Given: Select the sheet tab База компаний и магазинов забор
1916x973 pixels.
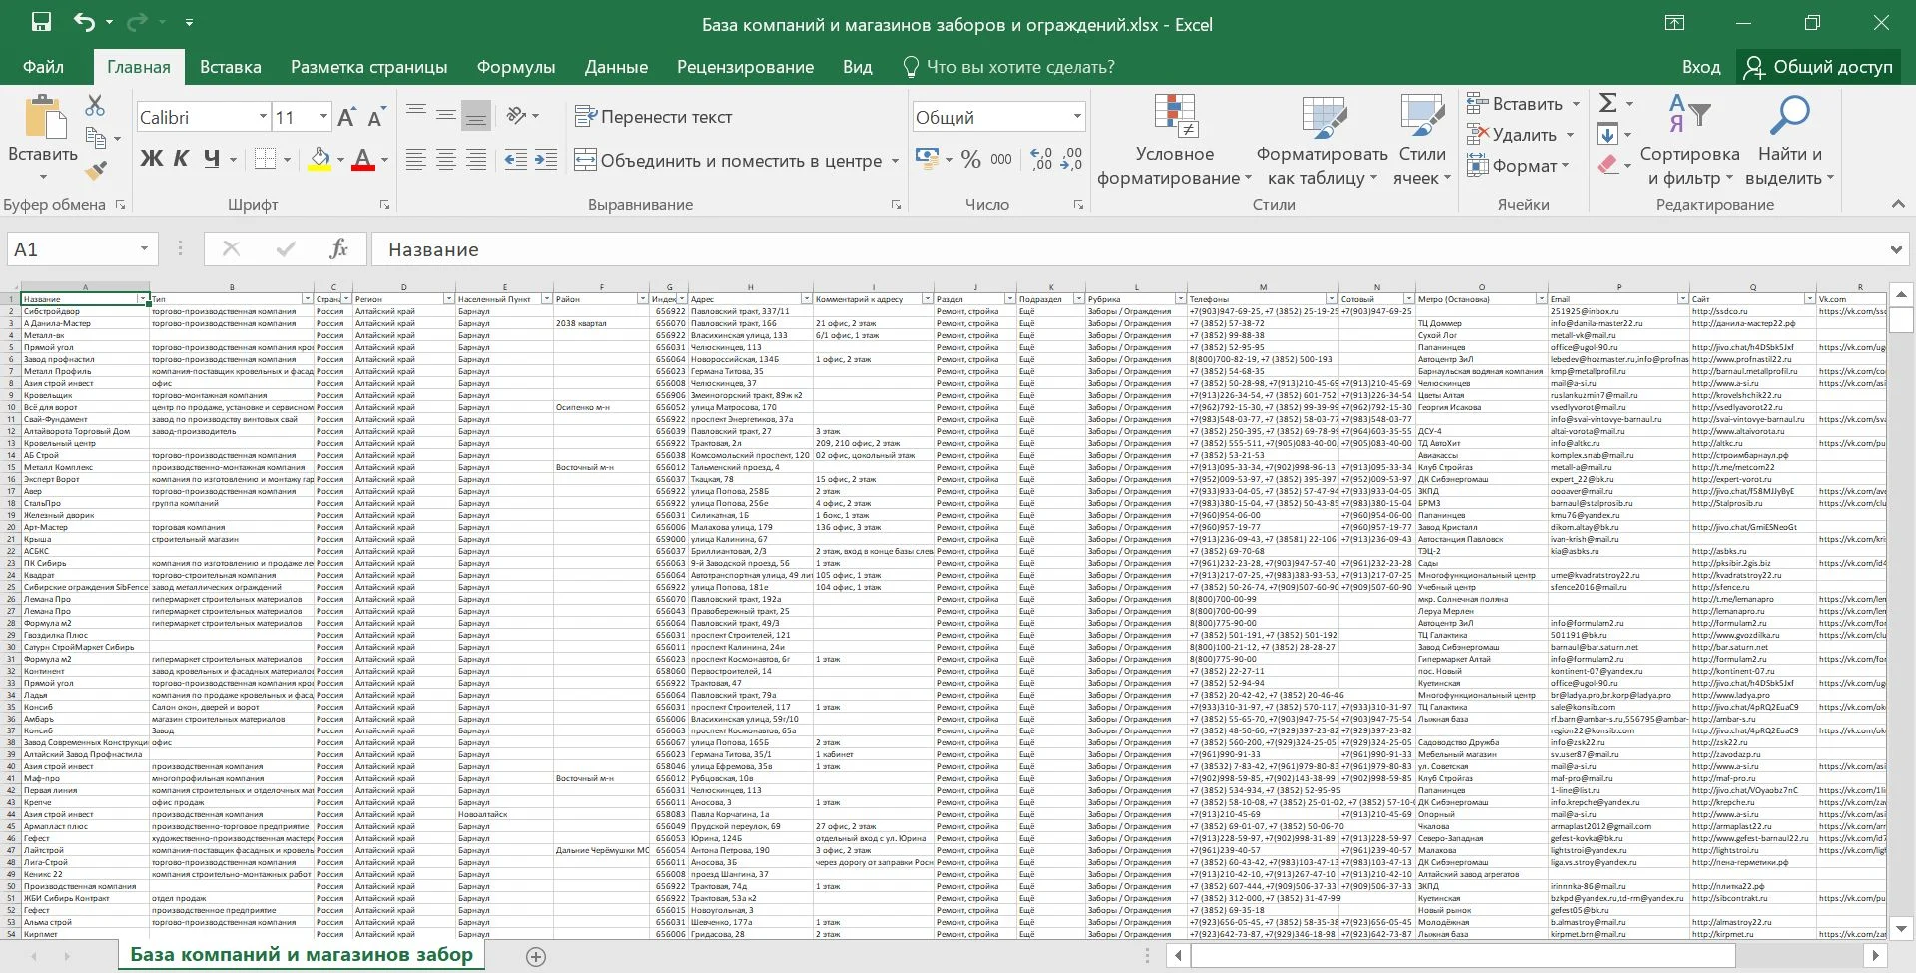Looking at the screenshot, I should pyautogui.click(x=302, y=954).
